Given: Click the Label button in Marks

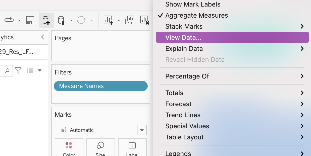Looking at the screenshot, I should (132, 148).
